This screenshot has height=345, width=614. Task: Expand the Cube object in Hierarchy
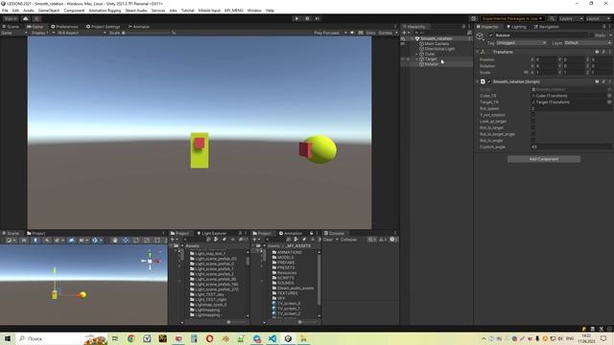[x=417, y=54]
